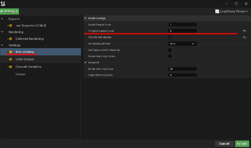Image resolution: width=251 pixels, height=148 pixels.
Task: Uncheck Override Anti Aliasing checkbox
Action: click(x=170, y=37)
